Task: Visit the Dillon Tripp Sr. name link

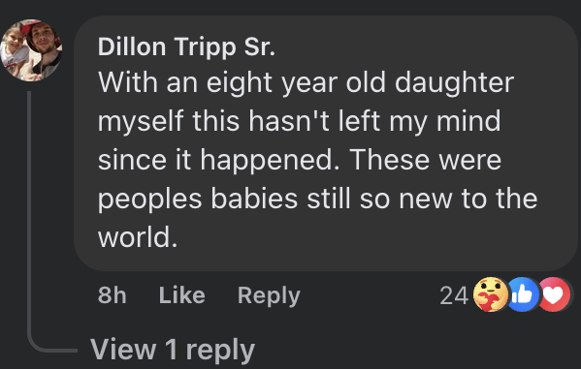Action: (x=186, y=47)
